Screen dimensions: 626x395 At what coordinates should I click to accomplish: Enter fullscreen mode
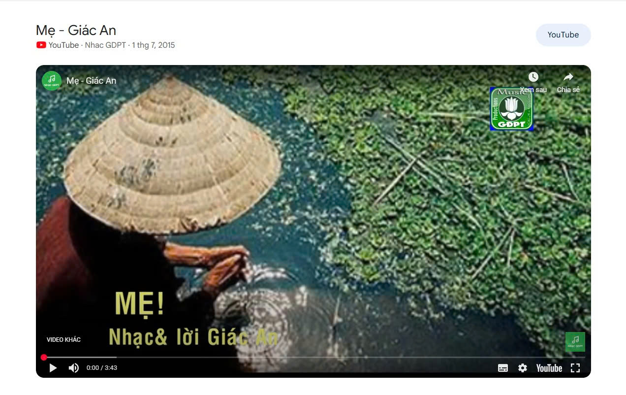coord(575,368)
